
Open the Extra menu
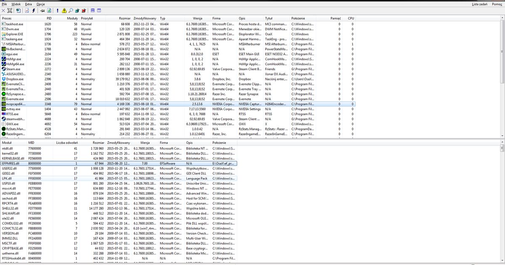tap(28, 3)
